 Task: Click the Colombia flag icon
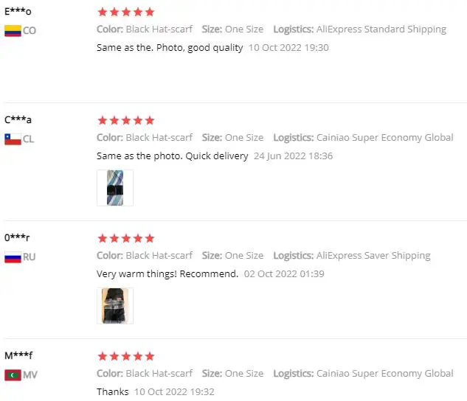(13, 30)
